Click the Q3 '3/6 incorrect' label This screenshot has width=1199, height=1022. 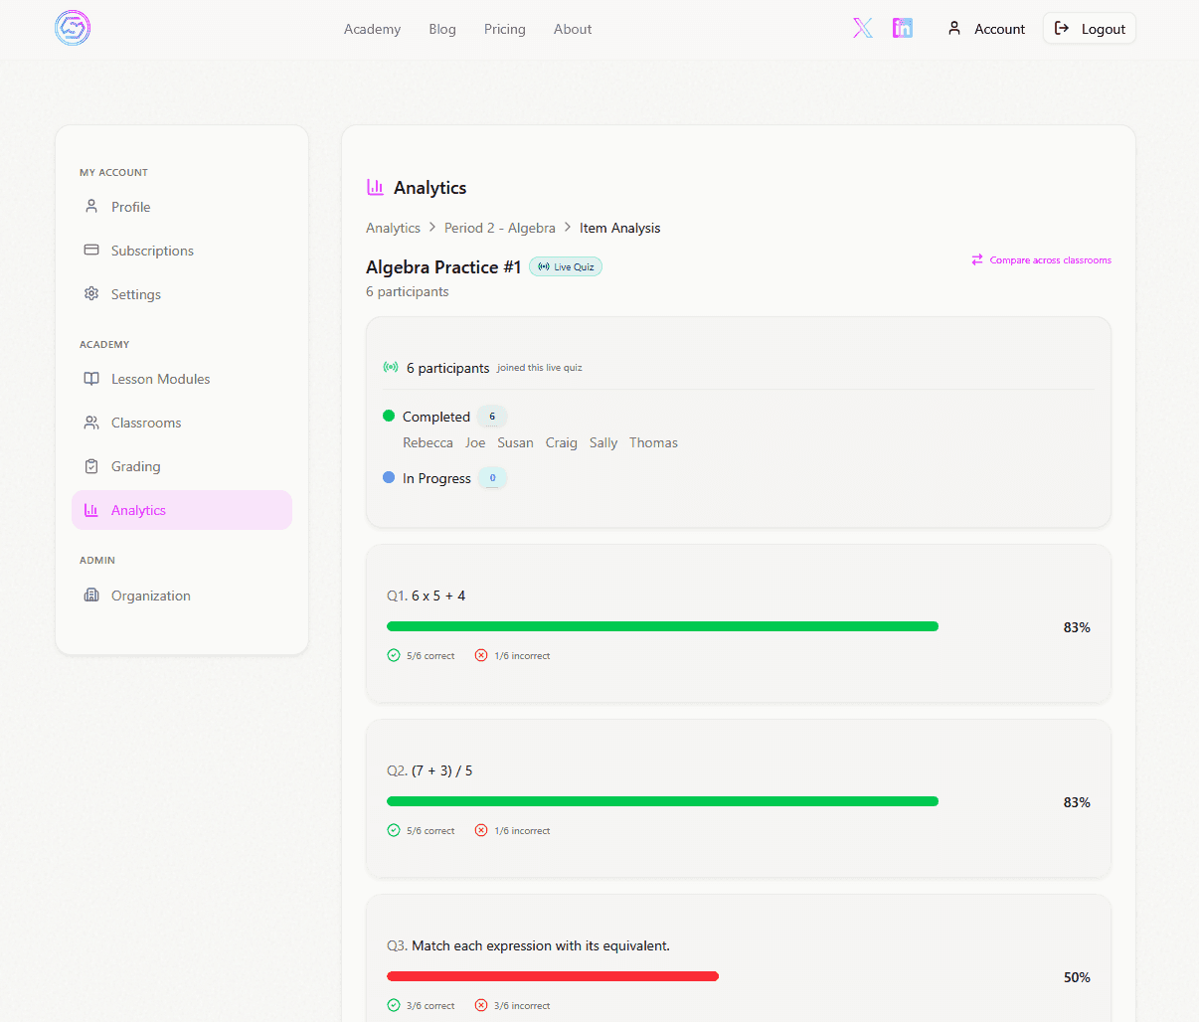click(x=522, y=1006)
